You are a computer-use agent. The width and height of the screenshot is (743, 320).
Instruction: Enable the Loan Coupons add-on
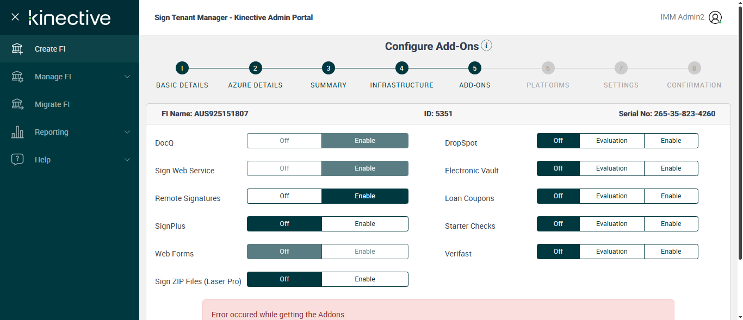coord(671,196)
